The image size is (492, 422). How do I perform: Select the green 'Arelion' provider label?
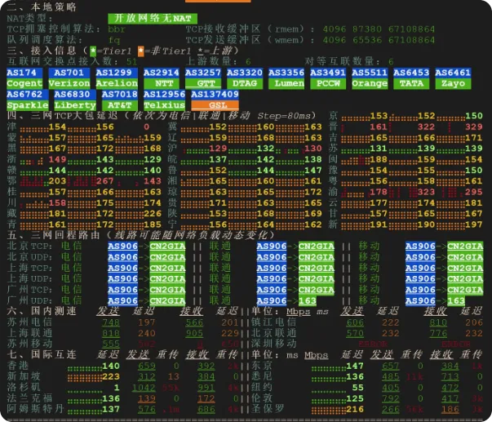point(117,83)
